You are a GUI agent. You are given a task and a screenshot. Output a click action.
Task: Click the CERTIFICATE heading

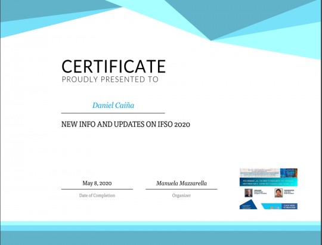click(113, 66)
